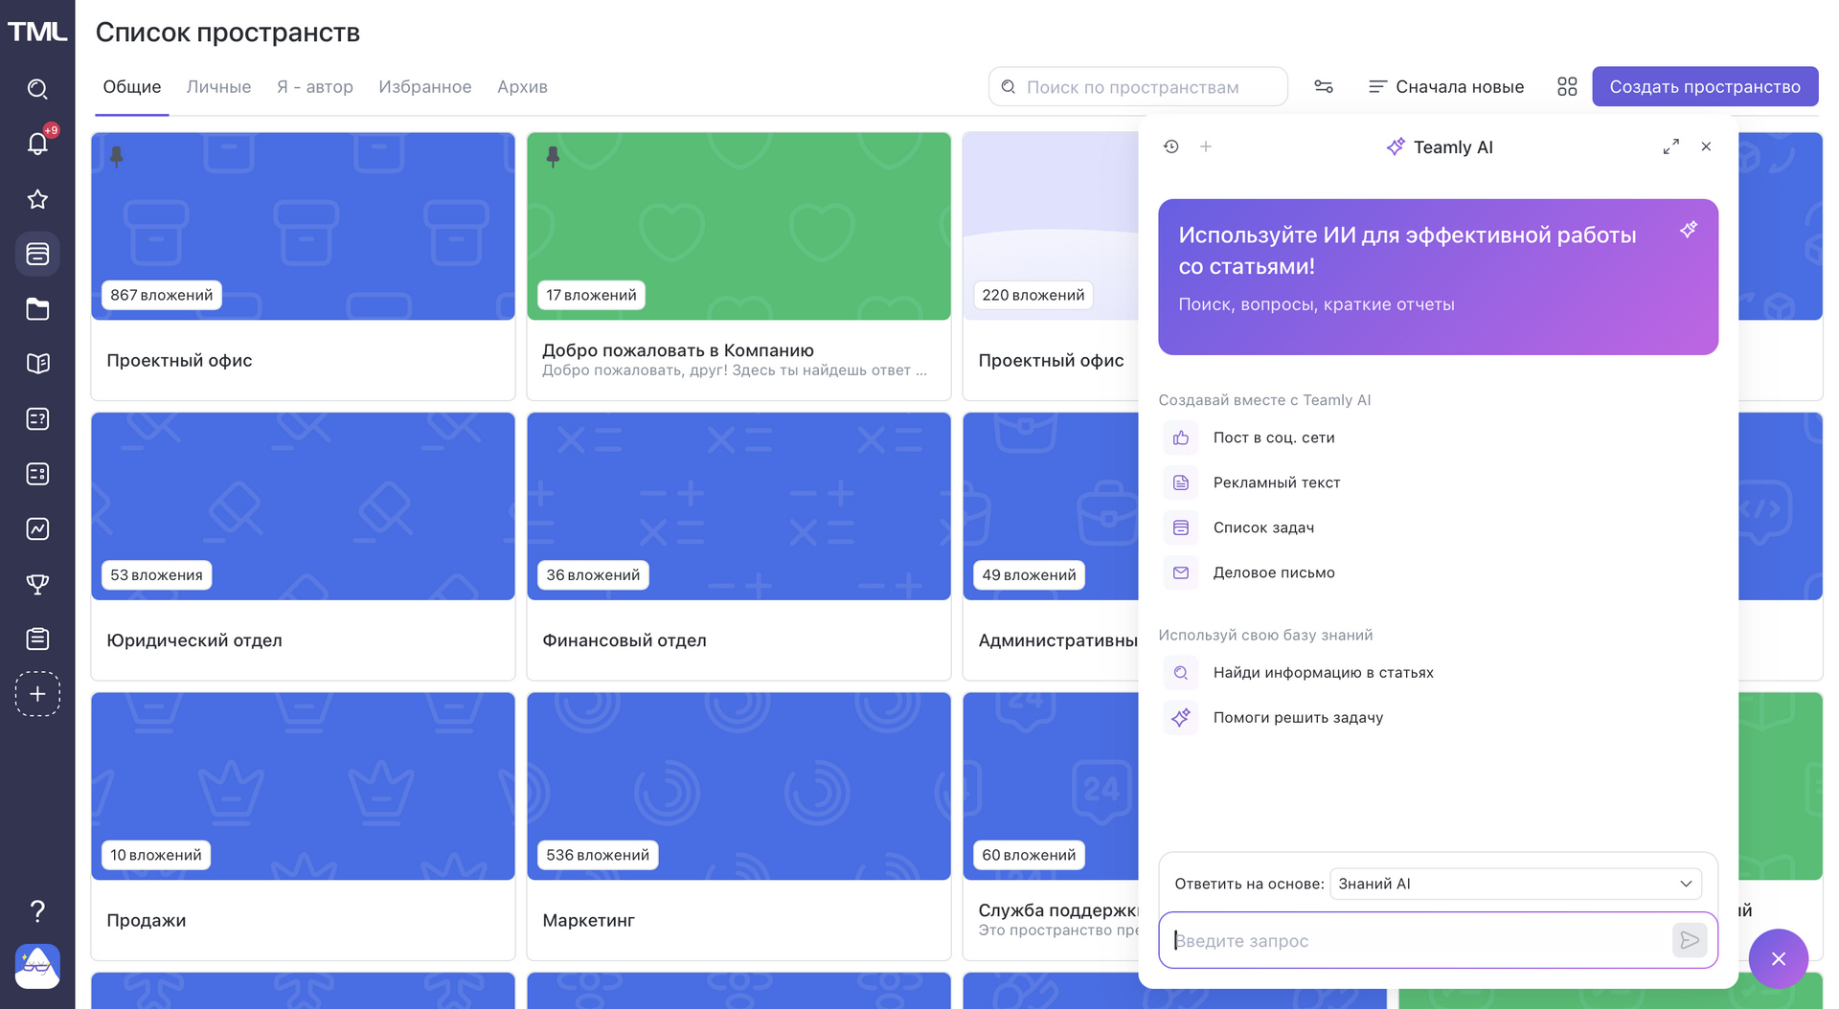Open the filter settings icon

[1324, 87]
